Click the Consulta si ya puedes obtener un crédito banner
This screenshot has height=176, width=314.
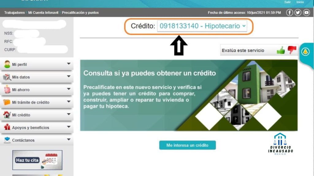[189, 95]
